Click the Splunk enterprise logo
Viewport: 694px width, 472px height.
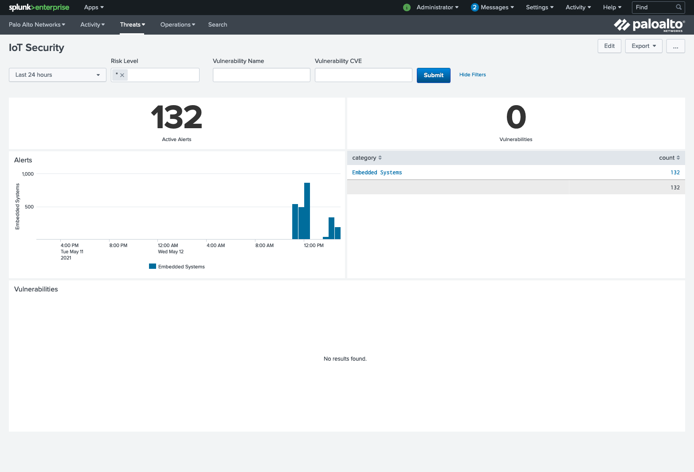point(39,8)
